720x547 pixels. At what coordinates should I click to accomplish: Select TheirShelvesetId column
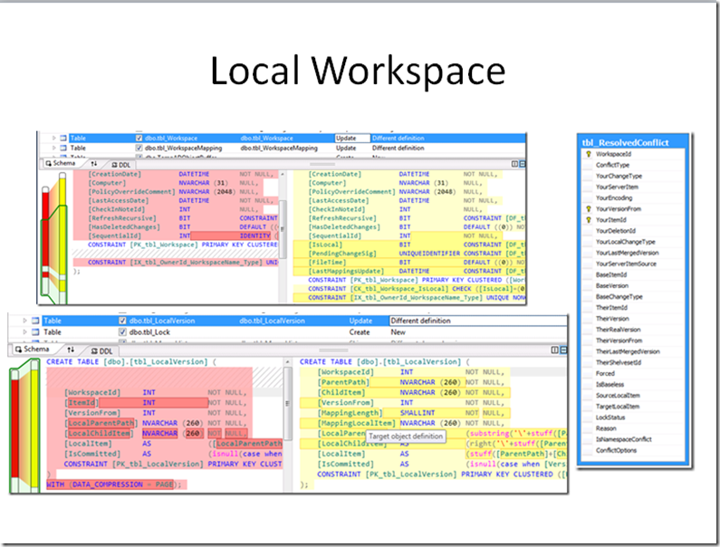[x=619, y=363]
